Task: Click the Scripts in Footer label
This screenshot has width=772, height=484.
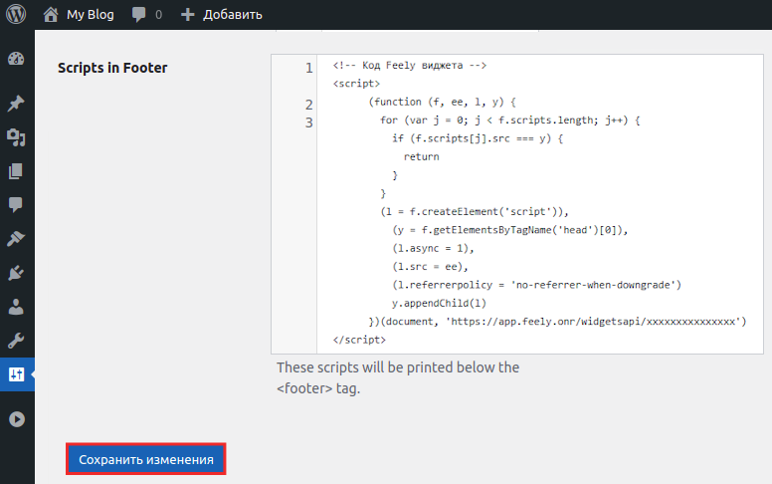Action: [x=112, y=68]
